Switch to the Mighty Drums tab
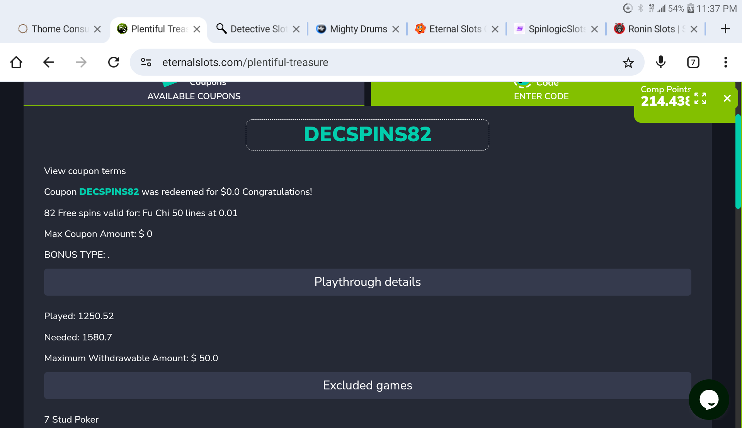The width and height of the screenshot is (742, 428). [x=358, y=29]
